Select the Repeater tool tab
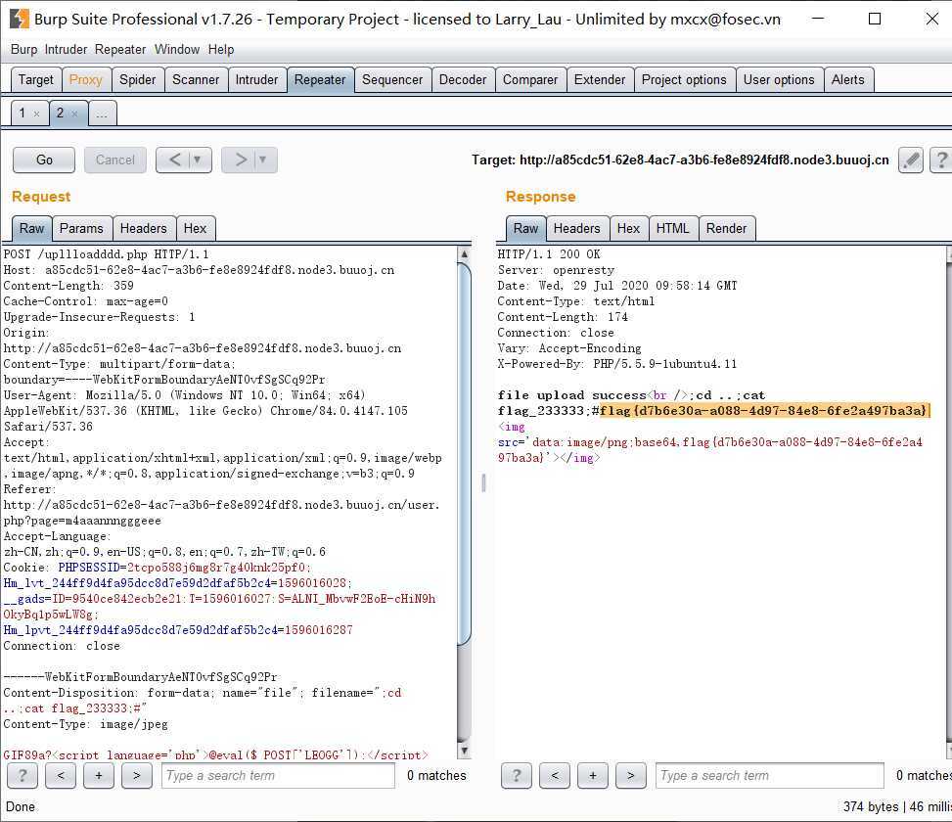This screenshot has width=952, height=822. (320, 79)
